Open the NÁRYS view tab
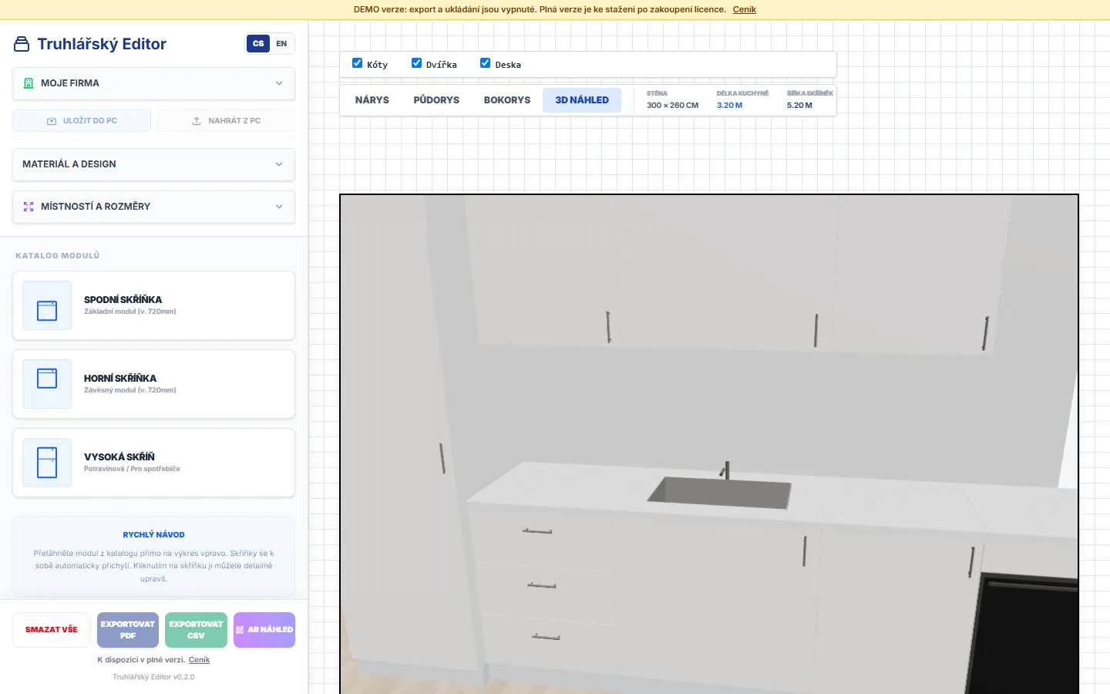1110x694 pixels. pos(372,100)
